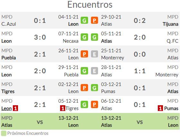
Task: Click the orange P badge beside 29-10-21
Action: click(94, 20)
